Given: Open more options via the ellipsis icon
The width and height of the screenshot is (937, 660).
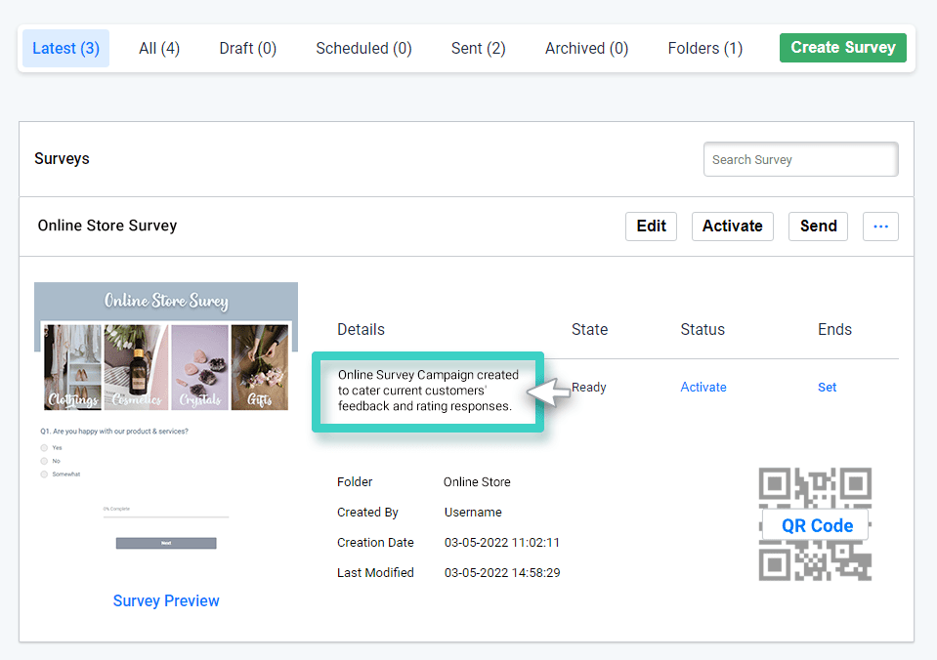Looking at the screenshot, I should coord(879,226).
